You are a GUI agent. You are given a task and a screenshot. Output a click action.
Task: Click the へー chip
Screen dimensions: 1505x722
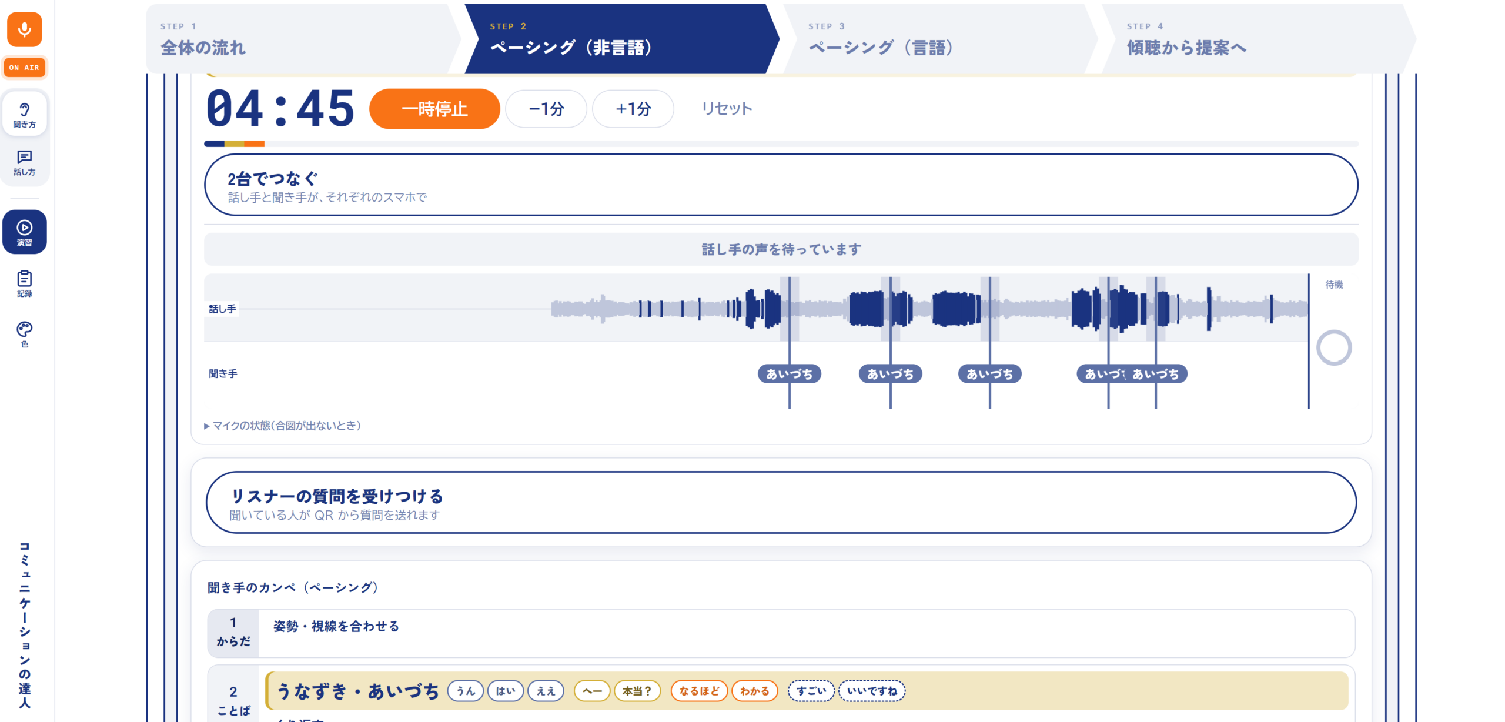pos(592,691)
